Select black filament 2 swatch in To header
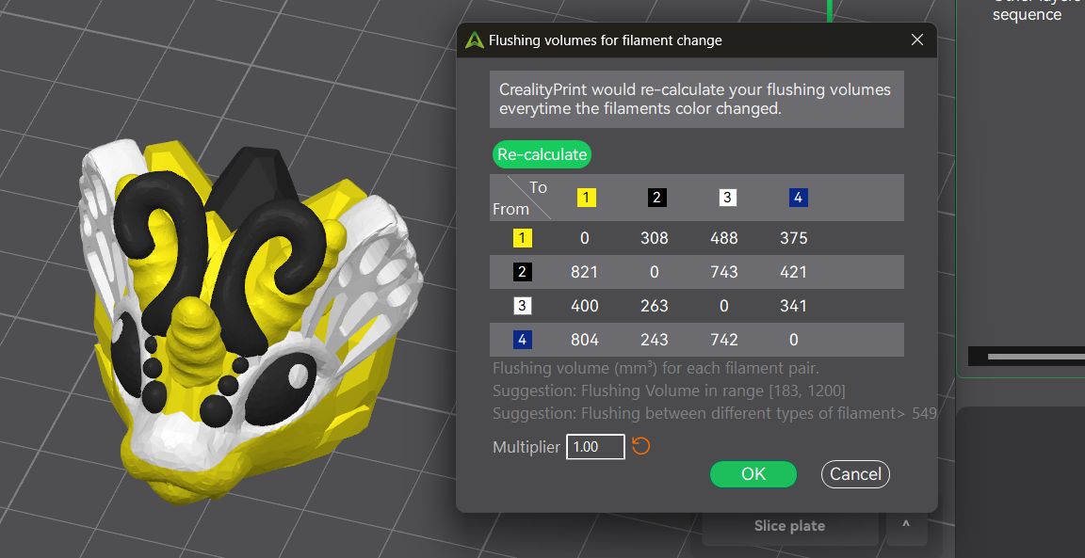The height and width of the screenshot is (558, 1085). coord(656,198)
